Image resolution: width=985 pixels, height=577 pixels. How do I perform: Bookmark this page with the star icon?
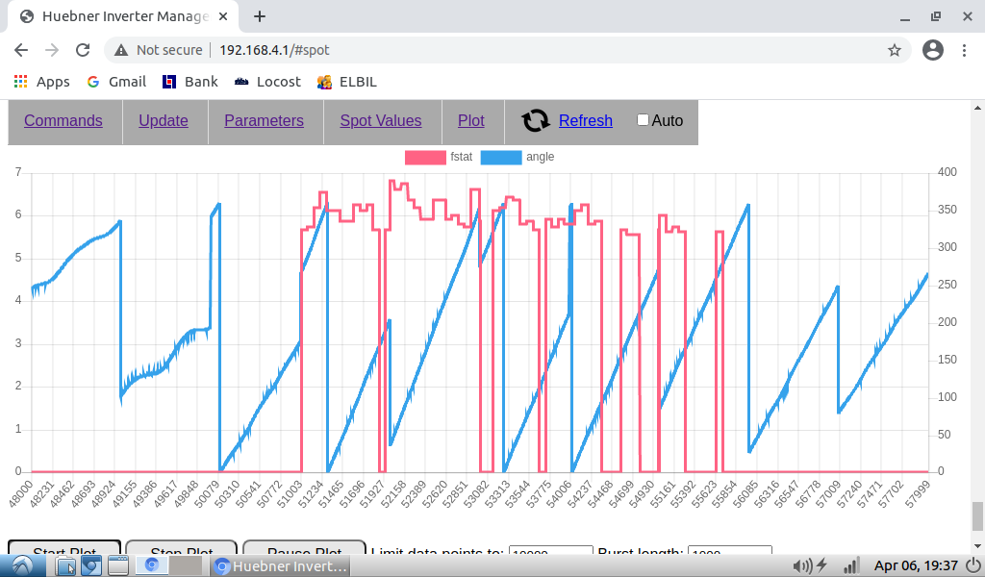894,50
